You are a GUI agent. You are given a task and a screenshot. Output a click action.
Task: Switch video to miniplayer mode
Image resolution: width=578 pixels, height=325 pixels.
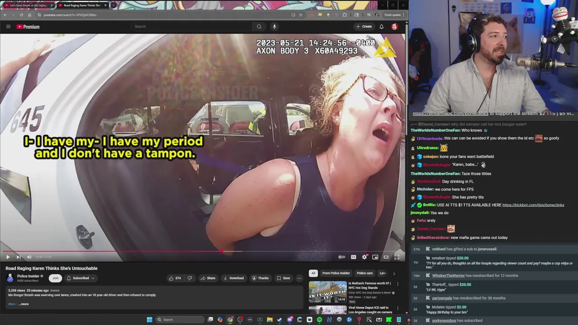coord(375,257)
